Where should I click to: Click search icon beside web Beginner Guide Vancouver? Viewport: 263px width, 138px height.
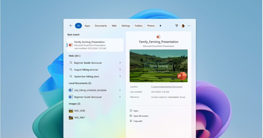tap(71, 63)
